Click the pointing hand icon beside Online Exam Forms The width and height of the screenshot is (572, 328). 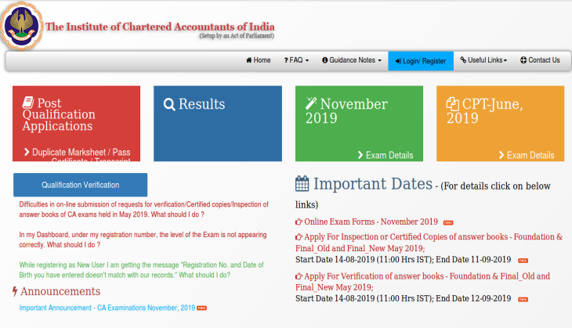click(x=299, y=222)
